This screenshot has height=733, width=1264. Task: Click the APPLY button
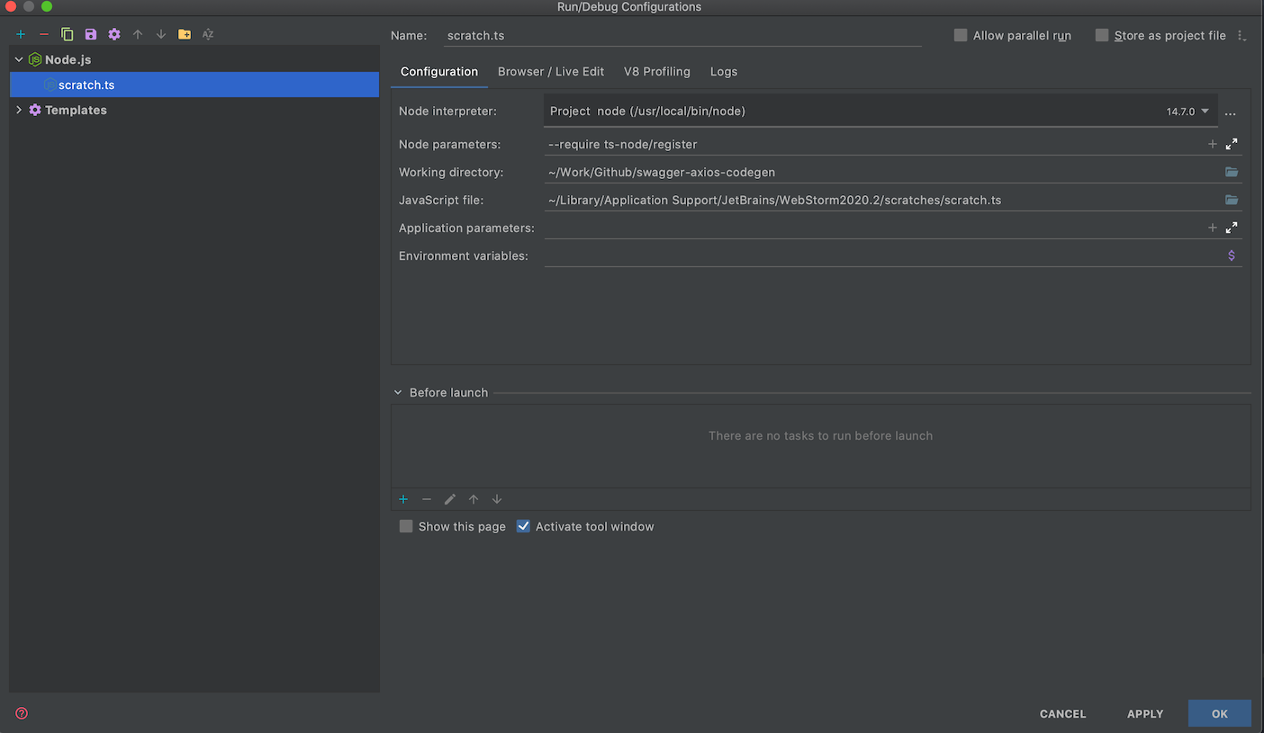tap(1145, 713)
